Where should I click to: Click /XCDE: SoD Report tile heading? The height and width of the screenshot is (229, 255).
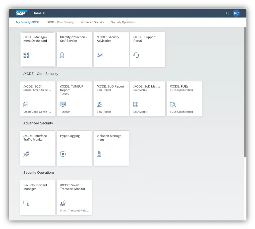click(x=110, y=86)
